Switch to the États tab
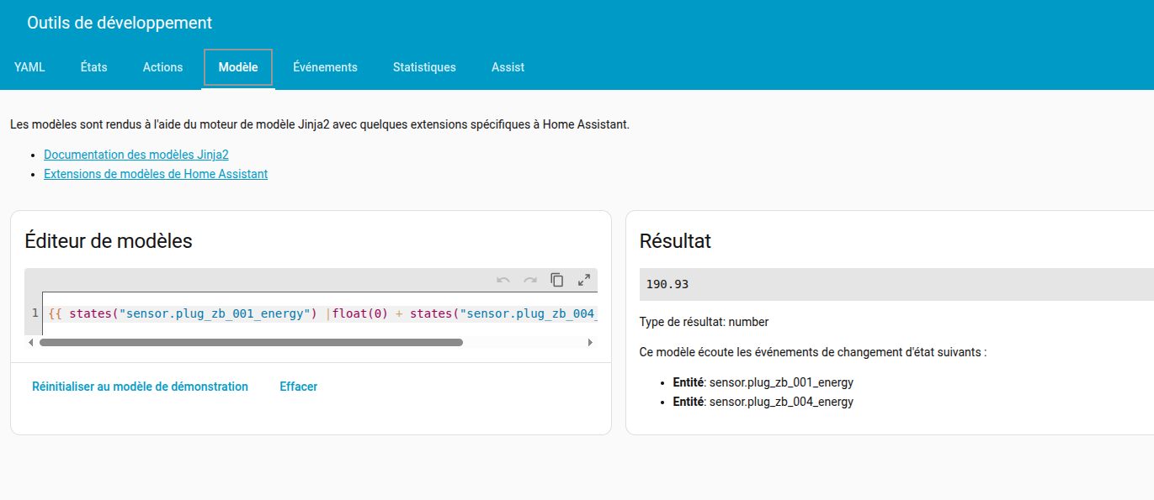The image size is (1154, 500). tap(94, 67)
